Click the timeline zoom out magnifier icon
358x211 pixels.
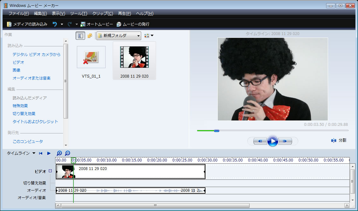tap(67, 153)
